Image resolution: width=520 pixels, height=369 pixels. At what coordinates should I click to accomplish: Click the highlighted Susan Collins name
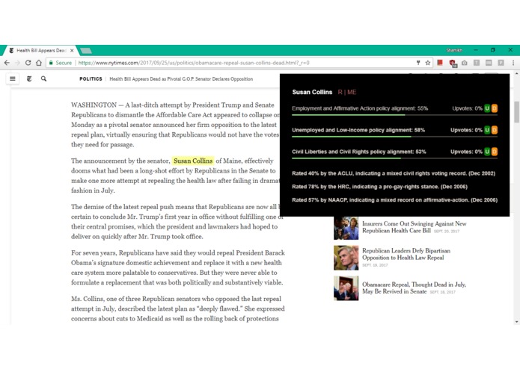coord(193,161)
